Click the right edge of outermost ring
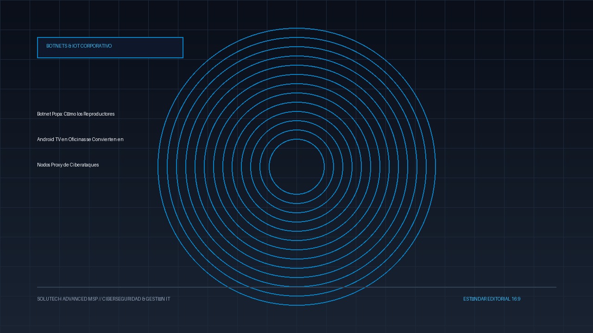The height and width of the screenshot is (333, 593). (435, 166)
